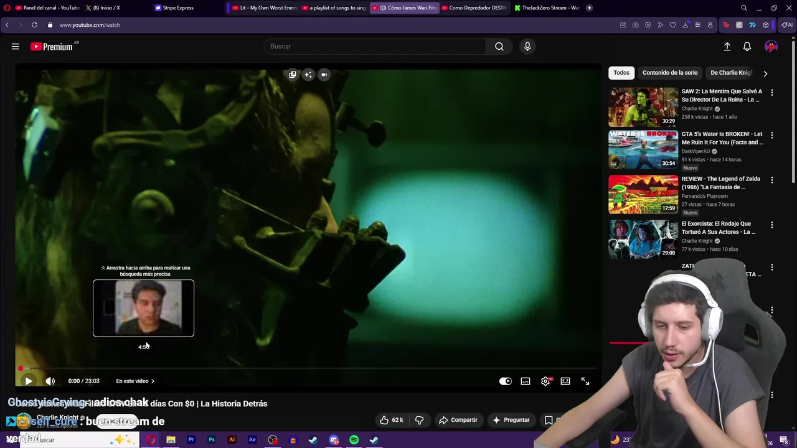Click the Preguntar button
The image size is (797, 448).
[511, 420]
